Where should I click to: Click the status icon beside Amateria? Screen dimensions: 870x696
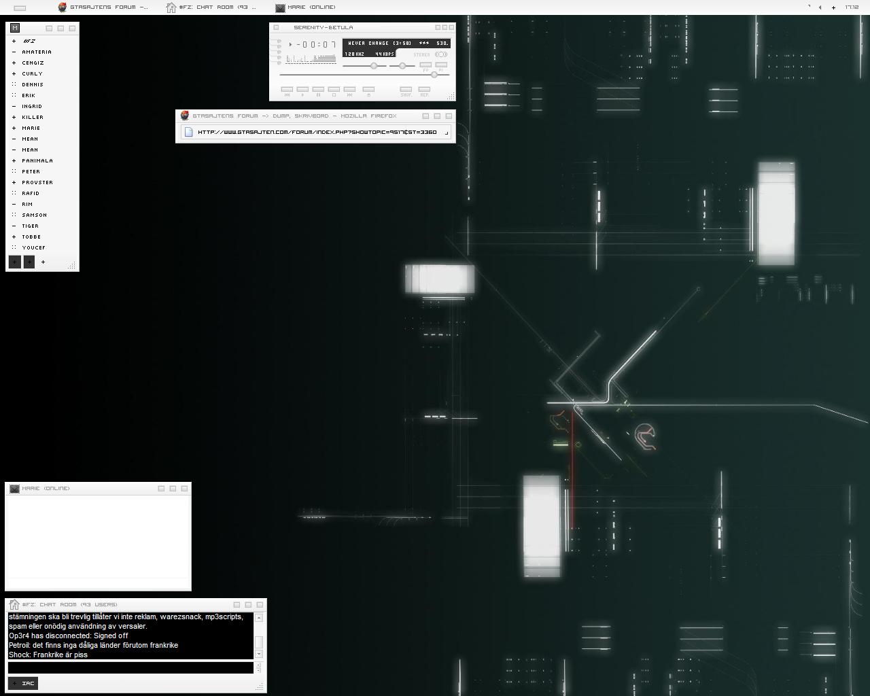14,52
